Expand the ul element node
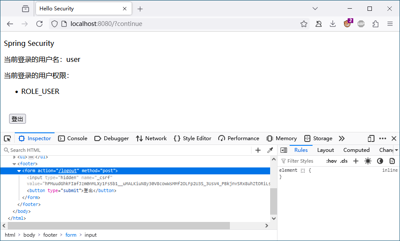This screenshot has width=400, height=241. (x=14, y=157)
